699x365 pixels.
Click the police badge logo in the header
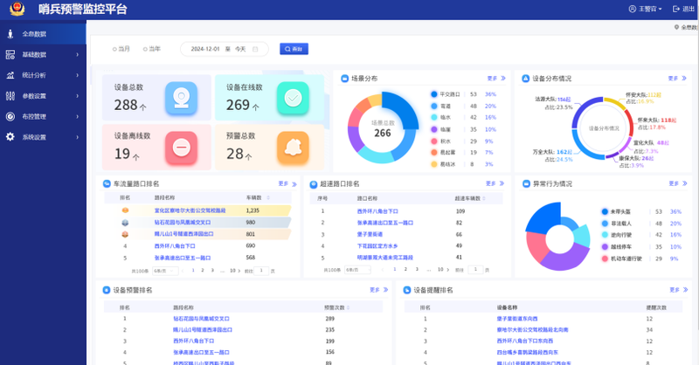click(17, 9)
